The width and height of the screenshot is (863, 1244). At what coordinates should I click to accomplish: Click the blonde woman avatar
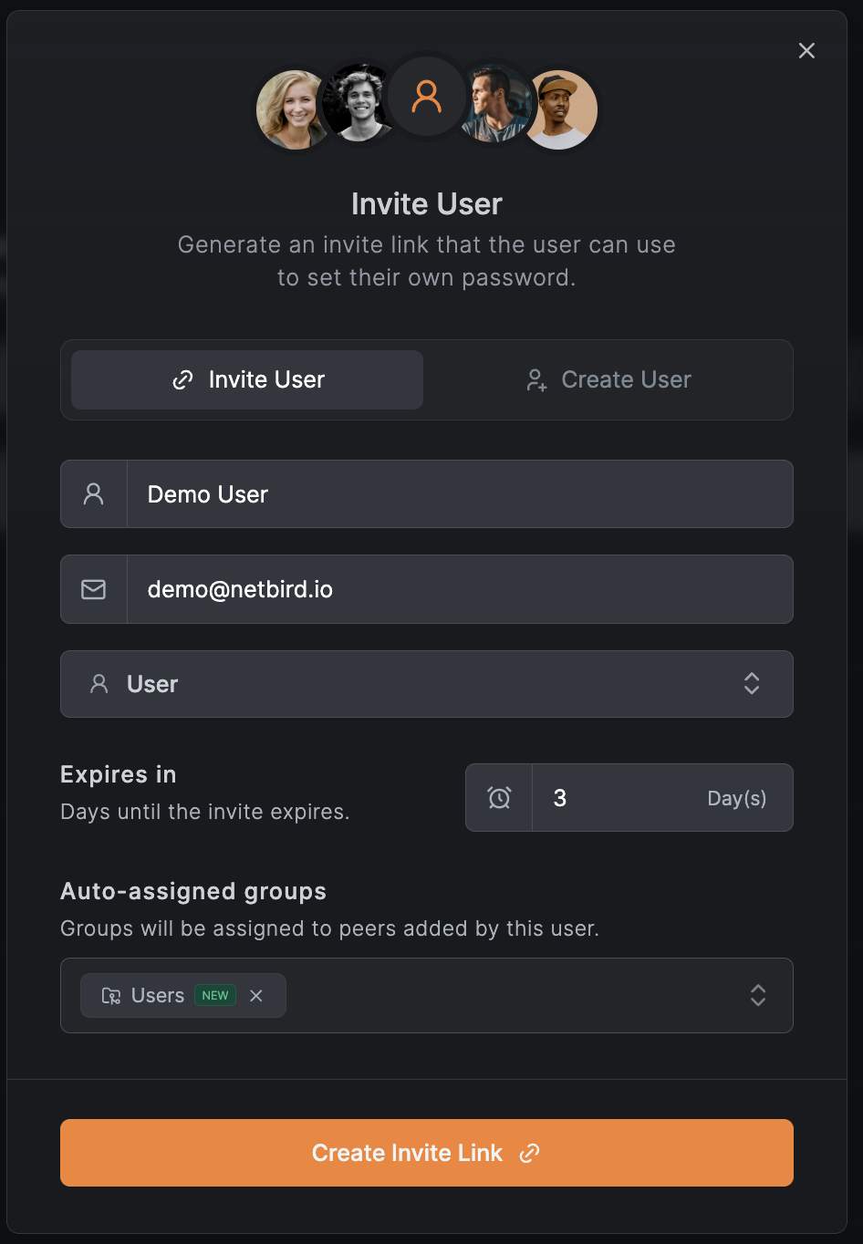point(290,109)
